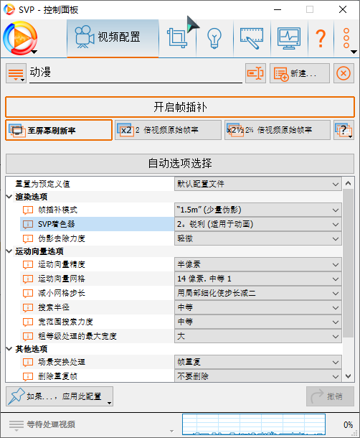This screenshot has height=438, width=360.
Task: Open the profile list hamburger menu
Action: coord(16,73)
